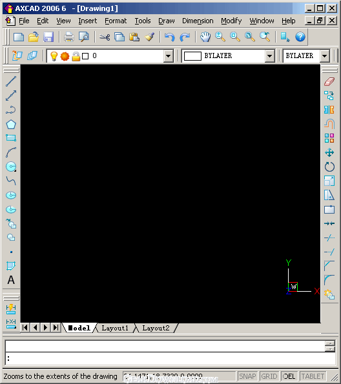341x384 pixels.
Task: Select the Mirror tool in right toolbar
Action: point(329,110)
